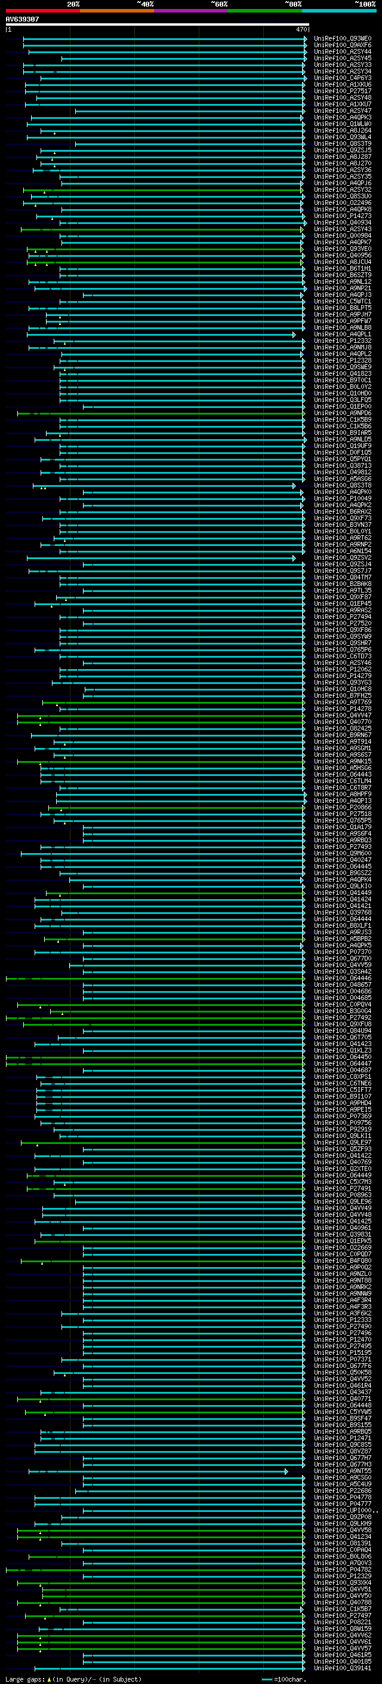Select the UniRef100_Q93VE0 hit label

pos(343,249)
